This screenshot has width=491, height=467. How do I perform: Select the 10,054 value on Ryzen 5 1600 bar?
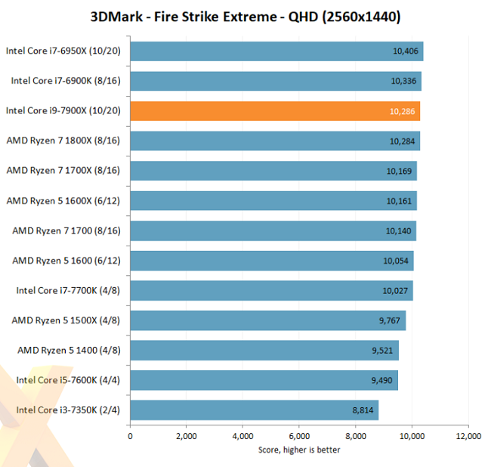pyautogui.click(x=398, y=261)
